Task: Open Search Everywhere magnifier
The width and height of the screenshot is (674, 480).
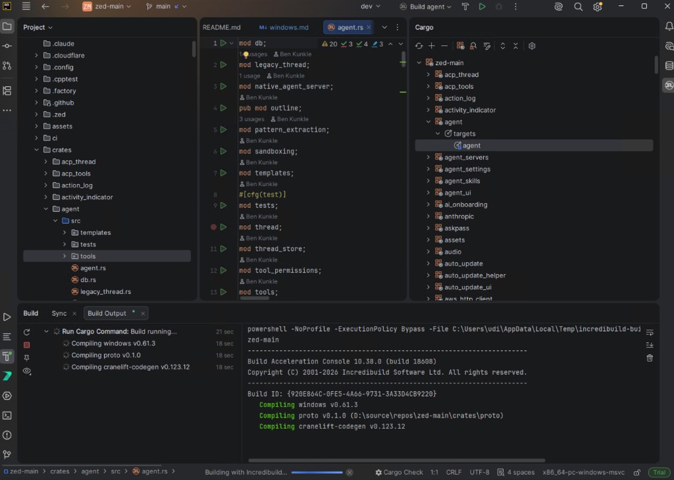Action: 578,7
